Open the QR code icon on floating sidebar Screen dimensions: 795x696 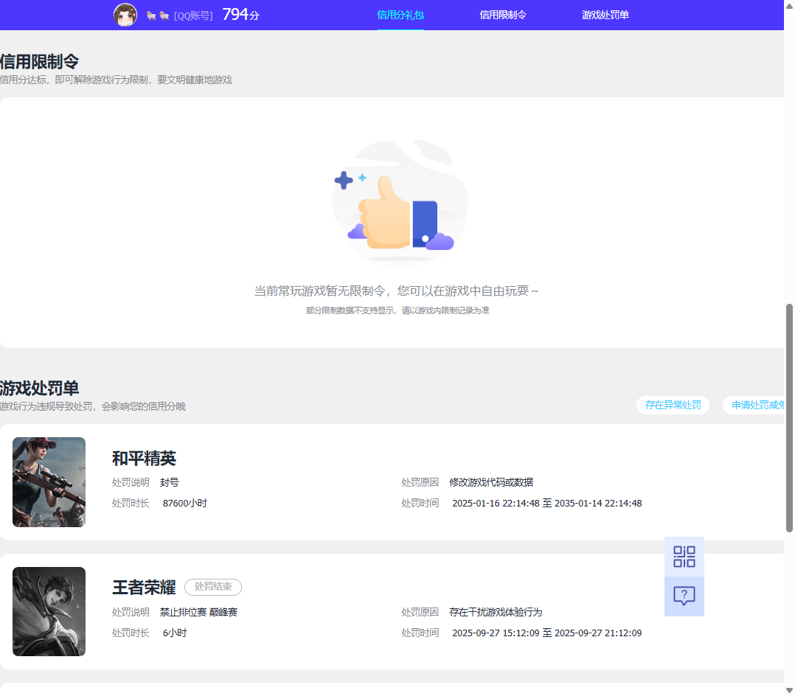pyautogui.click(x=684, y=557)
